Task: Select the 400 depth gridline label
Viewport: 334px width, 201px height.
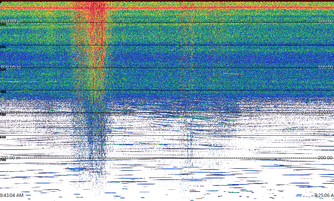Action: pos(3,92)
